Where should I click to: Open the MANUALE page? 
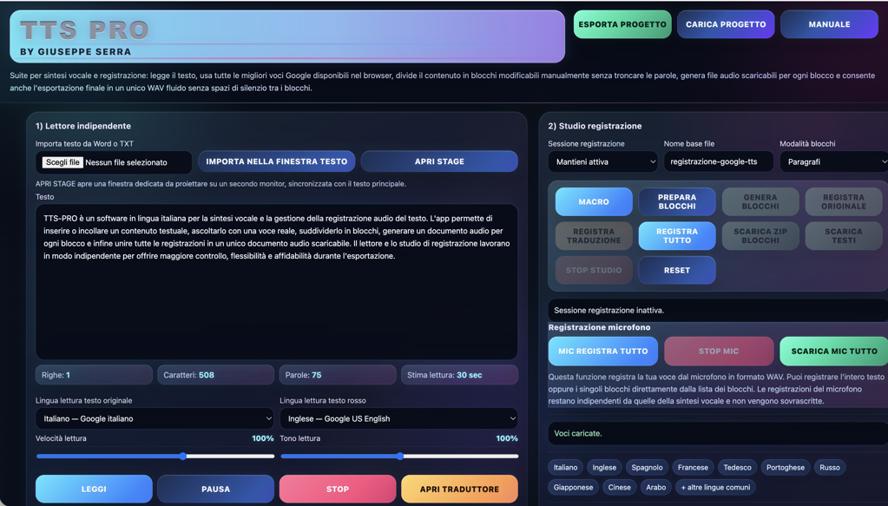pos(829,24)
